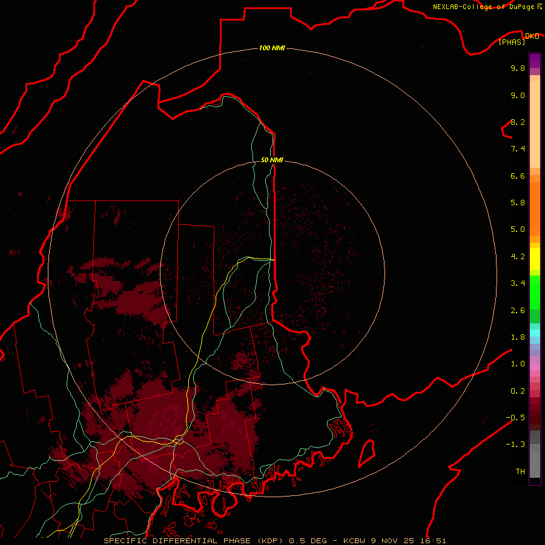Screen dimensions: 545x545
Task: Pick the peach segment of the color bar
Action: point(535,124)
